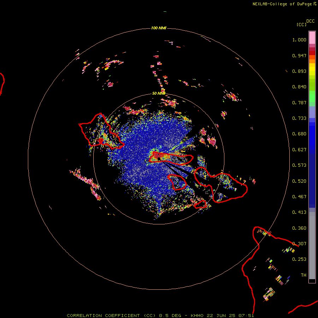Click the 100 NMI range ring label
Viewport: 318px width, 318px height.
pos(159,28)
